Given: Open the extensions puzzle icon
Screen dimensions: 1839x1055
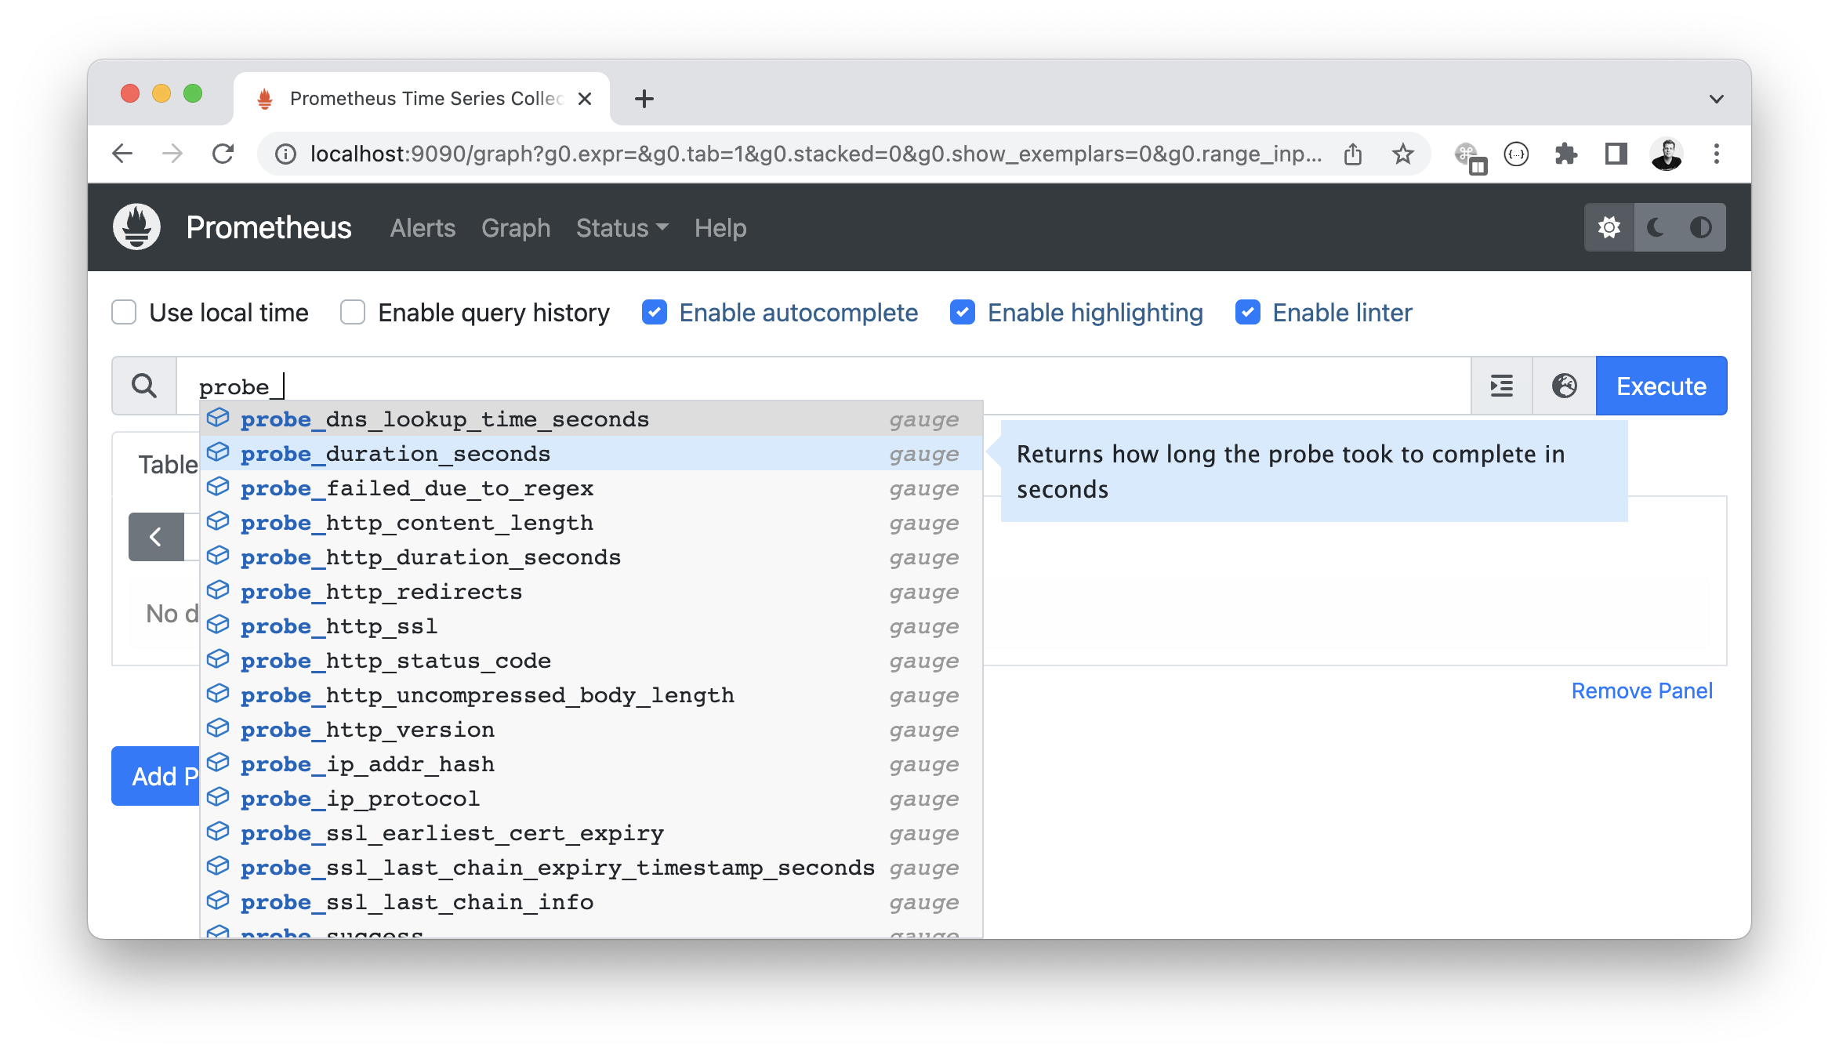Looking at the screenshot, I should 1565,154.
